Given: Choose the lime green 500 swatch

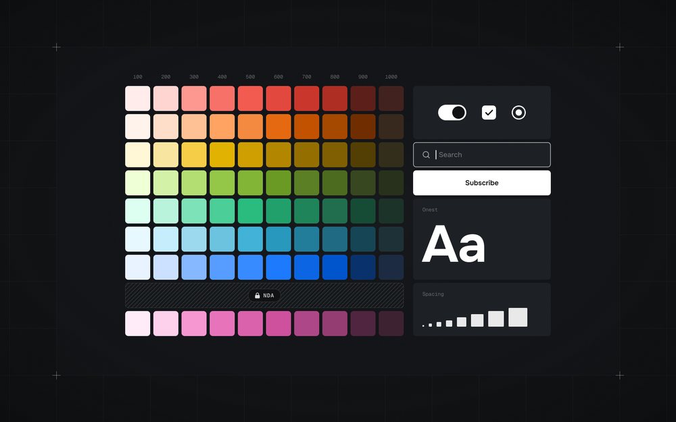Looking at the screenshot, I should 250,182.
